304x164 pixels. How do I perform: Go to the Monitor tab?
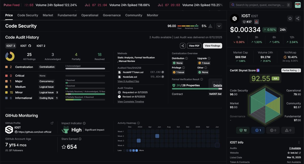click(x=153, y=15)
